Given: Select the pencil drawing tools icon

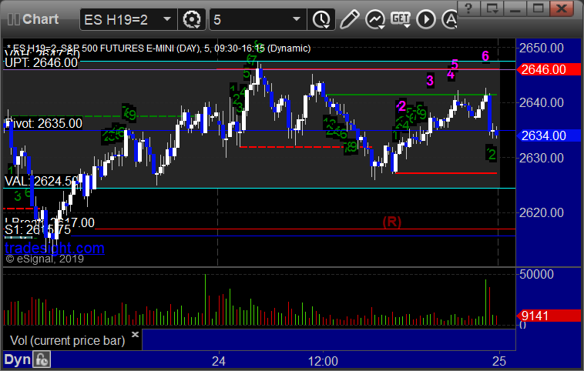Looking at the screenshot, I should (x=349, y=19).
